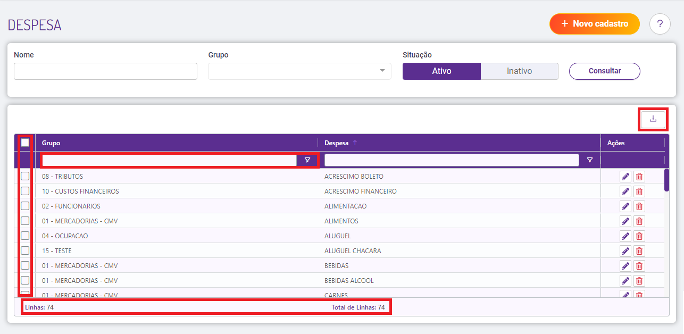Image resolution: width=684 pixels, height=334 pixels.
Task: Open the Grupo dropdown
Action: click(299, 71)
